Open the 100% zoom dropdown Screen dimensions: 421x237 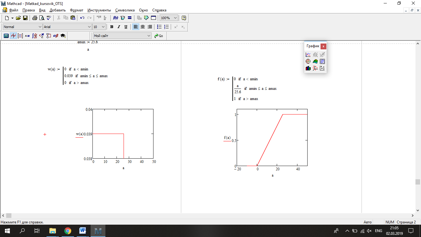click(x=175, y=18)
